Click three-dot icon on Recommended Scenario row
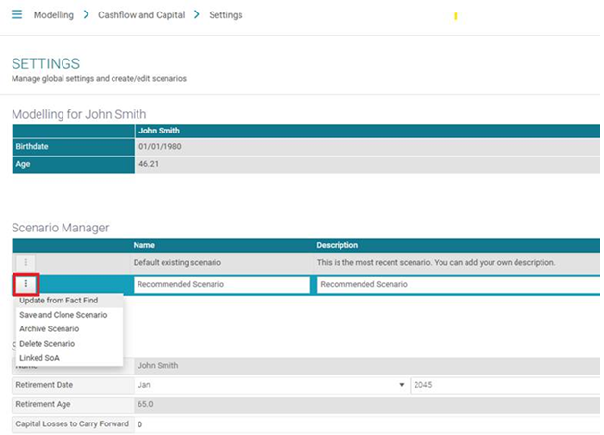604x435 pixels. tap(26, 284)
